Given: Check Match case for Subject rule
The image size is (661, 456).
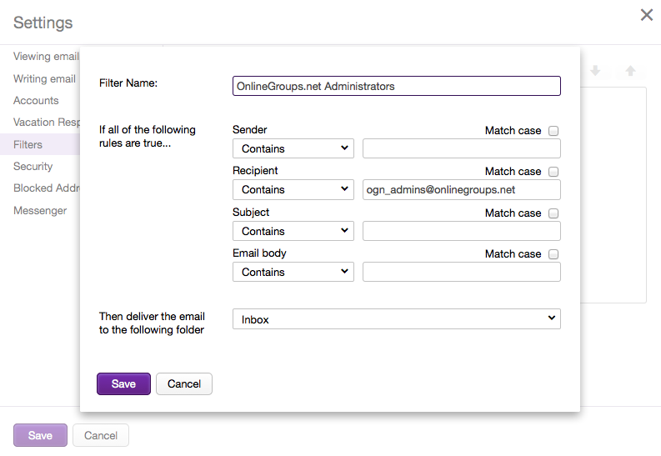Looking at the screenshot, I should tap(553, 213).
